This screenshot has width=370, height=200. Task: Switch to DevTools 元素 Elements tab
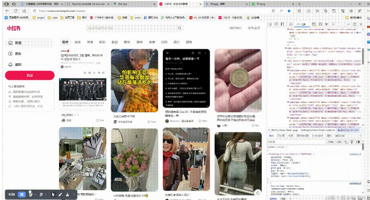click(301, 24)
